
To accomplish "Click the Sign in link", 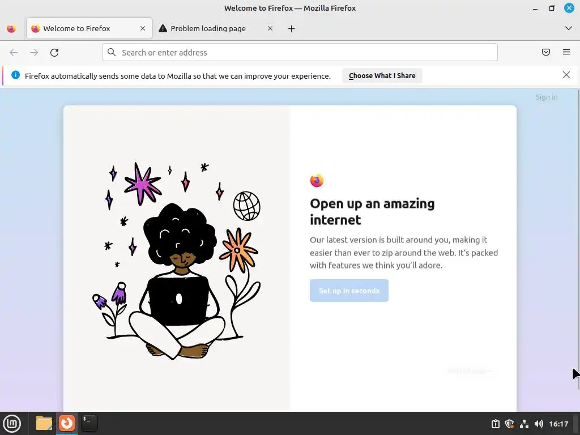I will pyautogui.click(x=547, y=97).
